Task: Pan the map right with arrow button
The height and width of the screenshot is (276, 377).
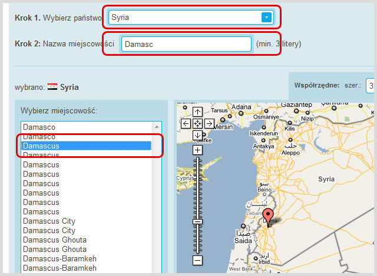Action: coord(209,123)
